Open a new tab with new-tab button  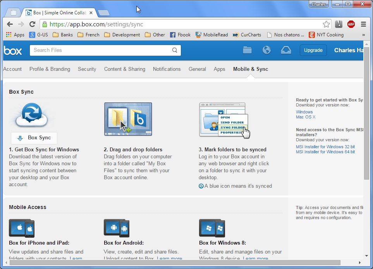104,13
